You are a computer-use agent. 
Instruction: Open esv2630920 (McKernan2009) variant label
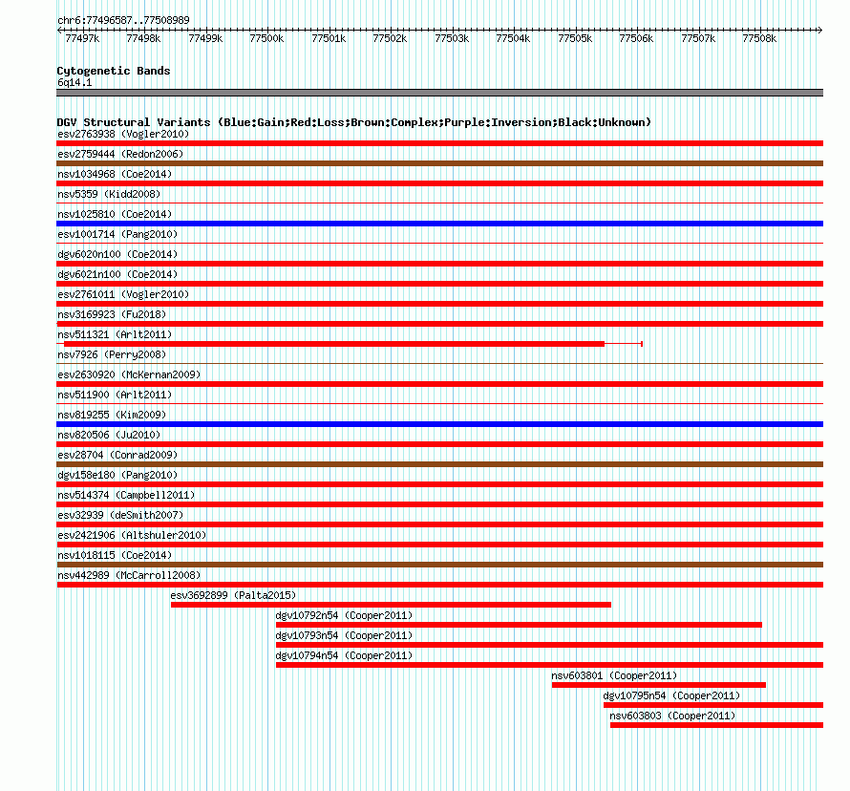click(129, 374)
